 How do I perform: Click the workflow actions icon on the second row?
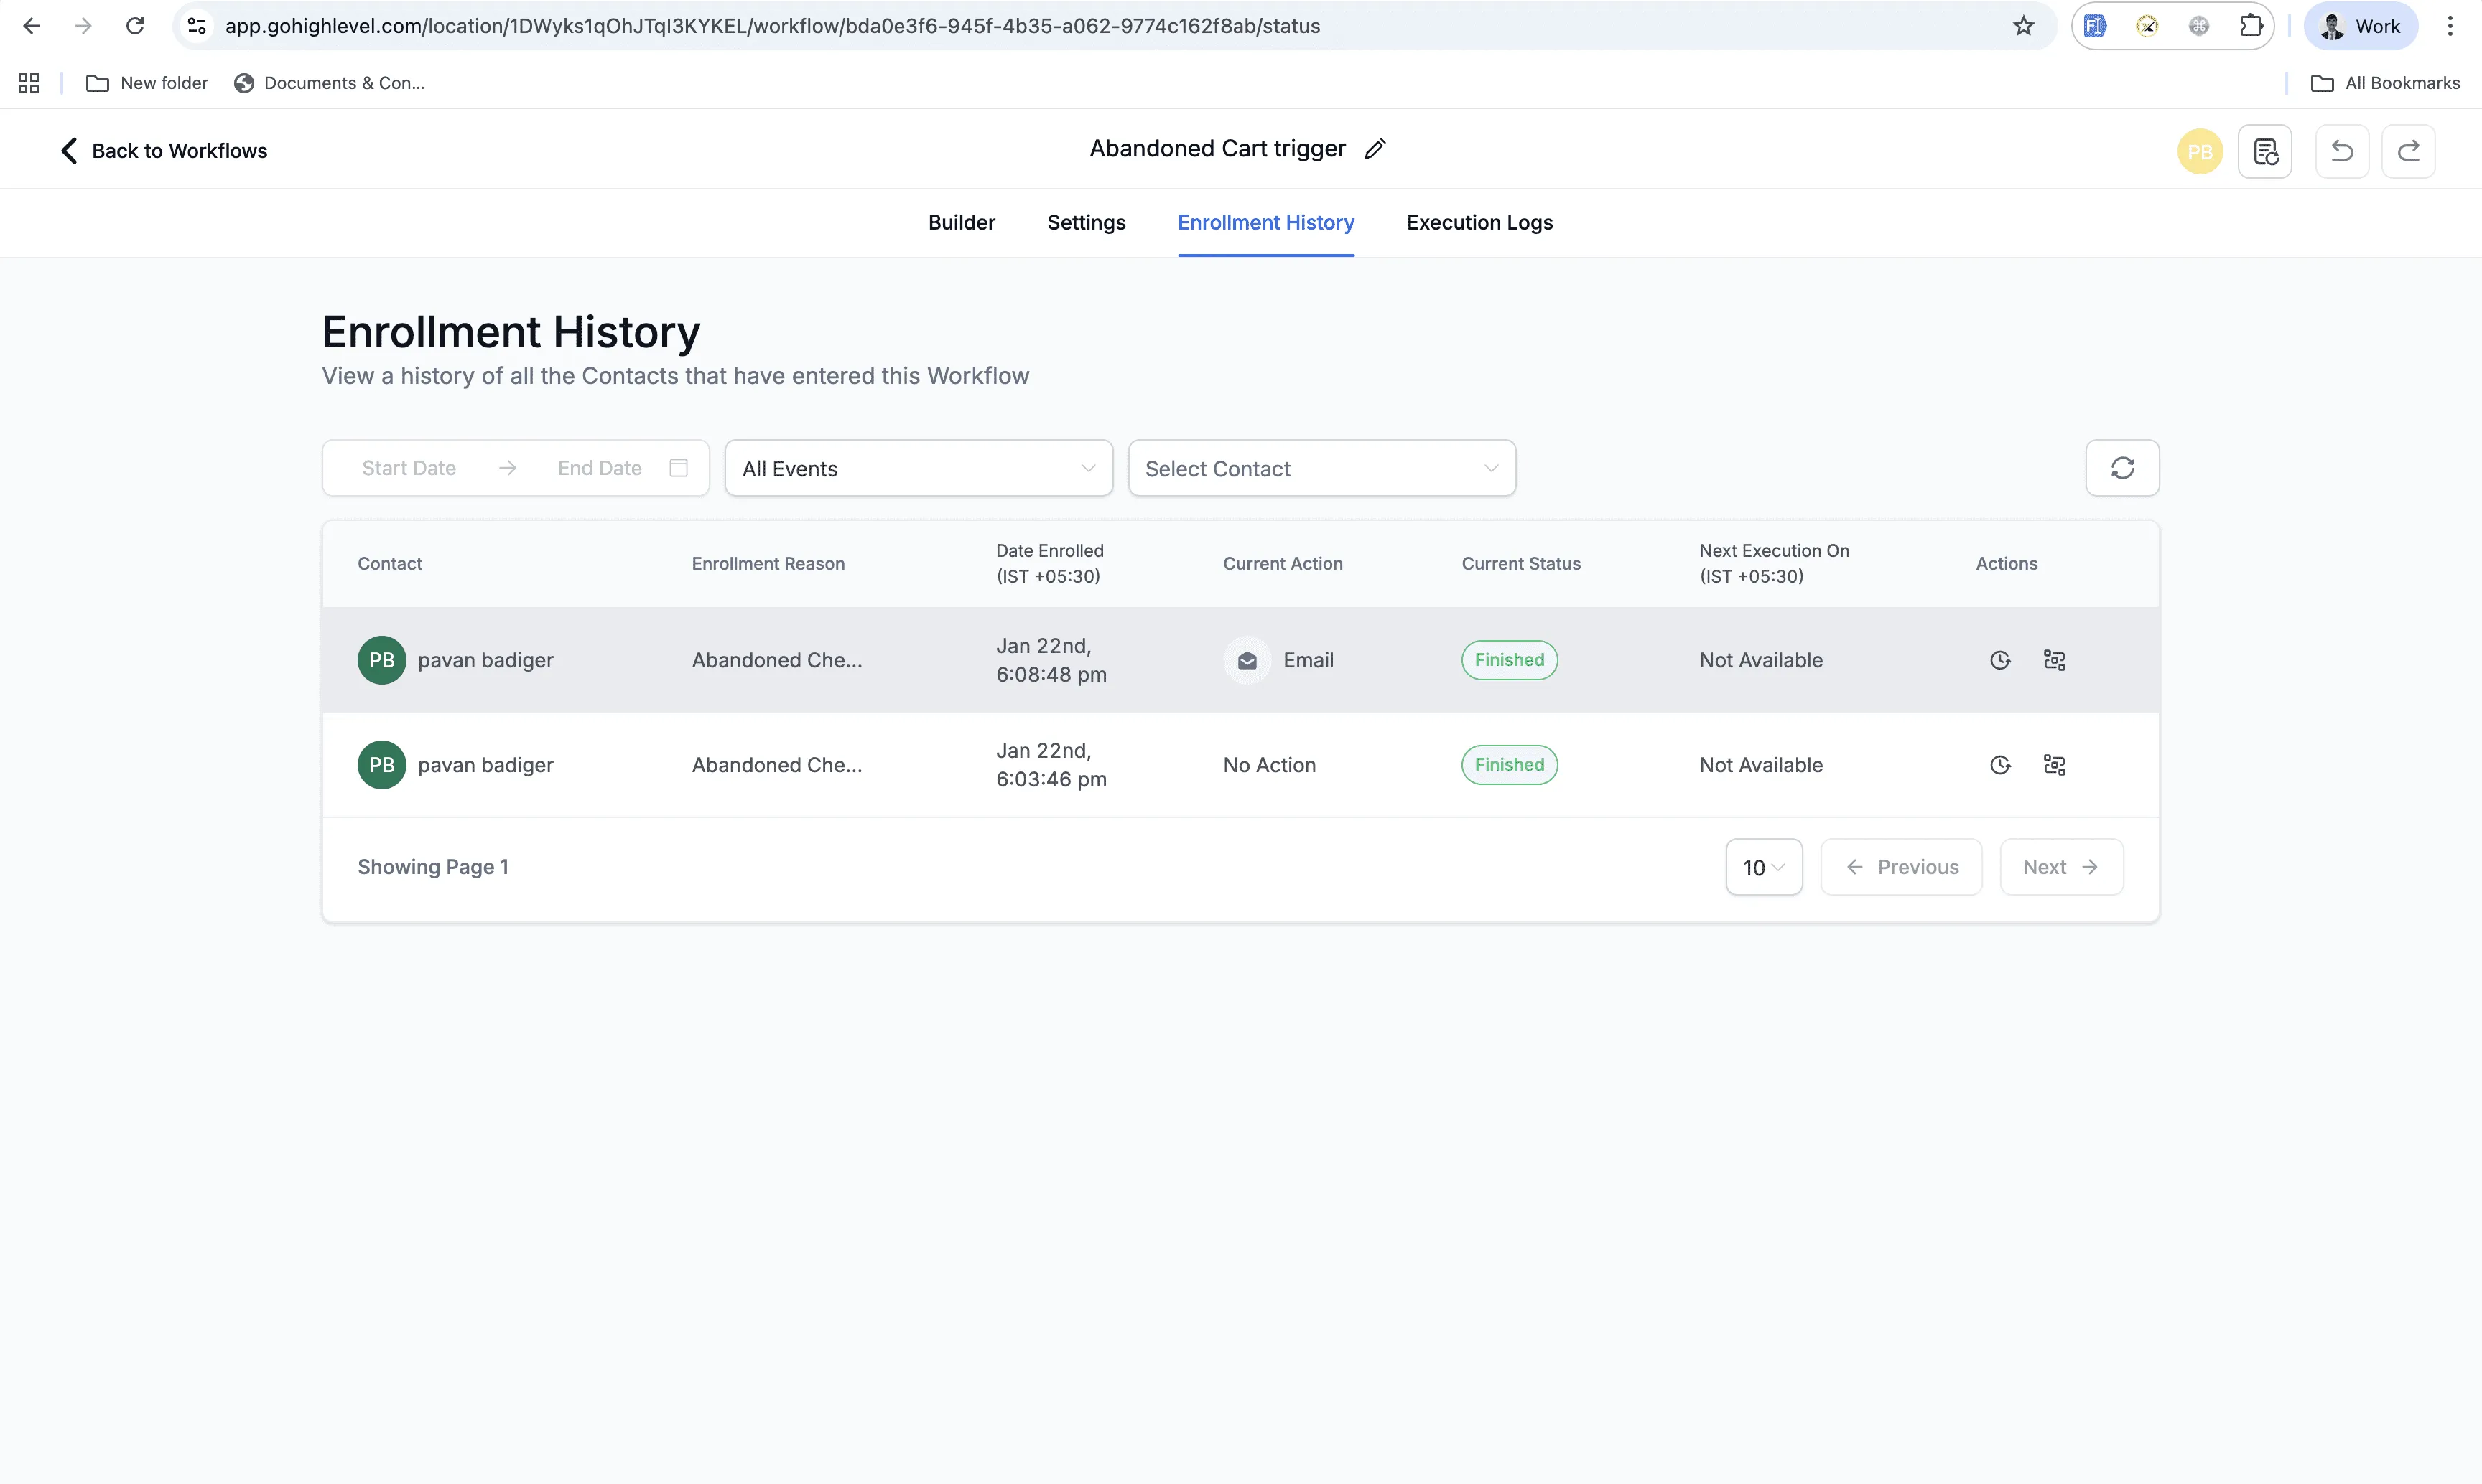pyautogui.click(x=2055, y=764)
